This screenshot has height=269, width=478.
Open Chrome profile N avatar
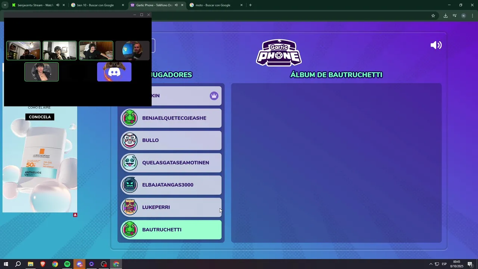tap(463, 16)
